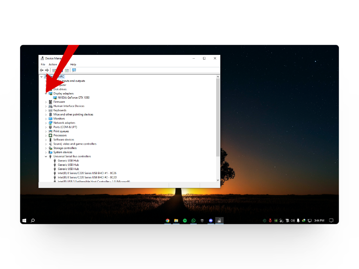Click the Mice and pointing devices icon
The image size is (359, 269).
[50, 114]
